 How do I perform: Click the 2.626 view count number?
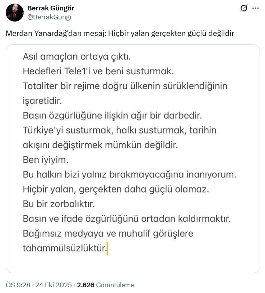click(86, 285)
